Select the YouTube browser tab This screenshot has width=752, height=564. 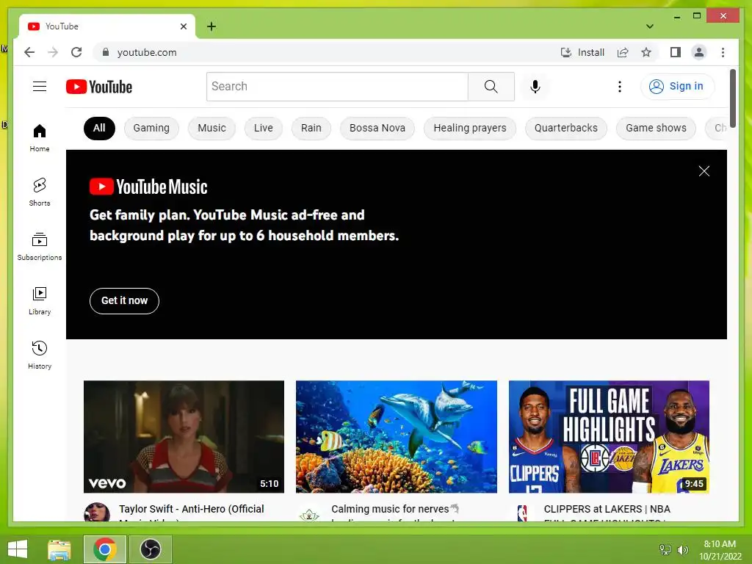107,26
